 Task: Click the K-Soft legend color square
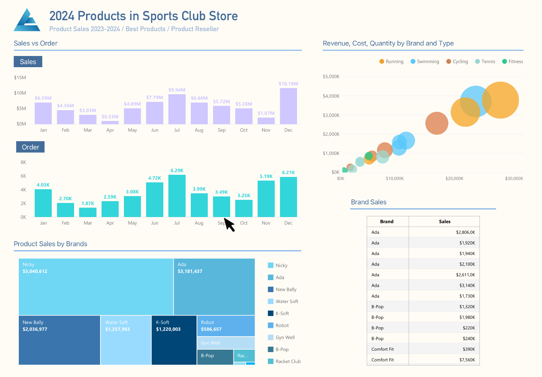click(x=271, y=313)
